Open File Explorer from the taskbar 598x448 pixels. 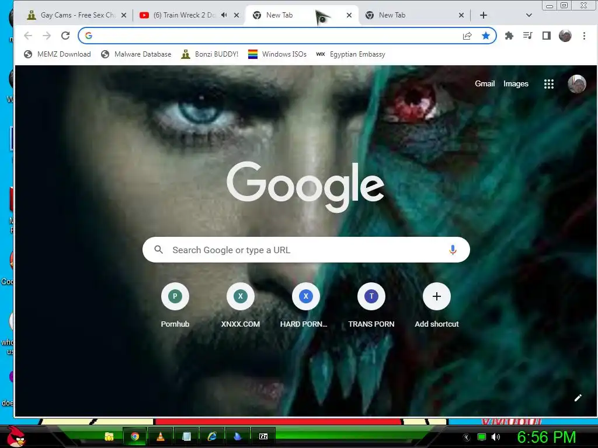coord(109,436)
